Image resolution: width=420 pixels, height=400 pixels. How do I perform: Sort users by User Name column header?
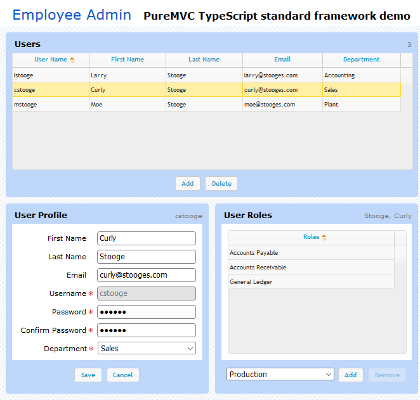click(x=51, y=60)
